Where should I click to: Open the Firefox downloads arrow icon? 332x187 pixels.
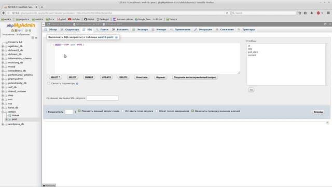pos(312,13)
